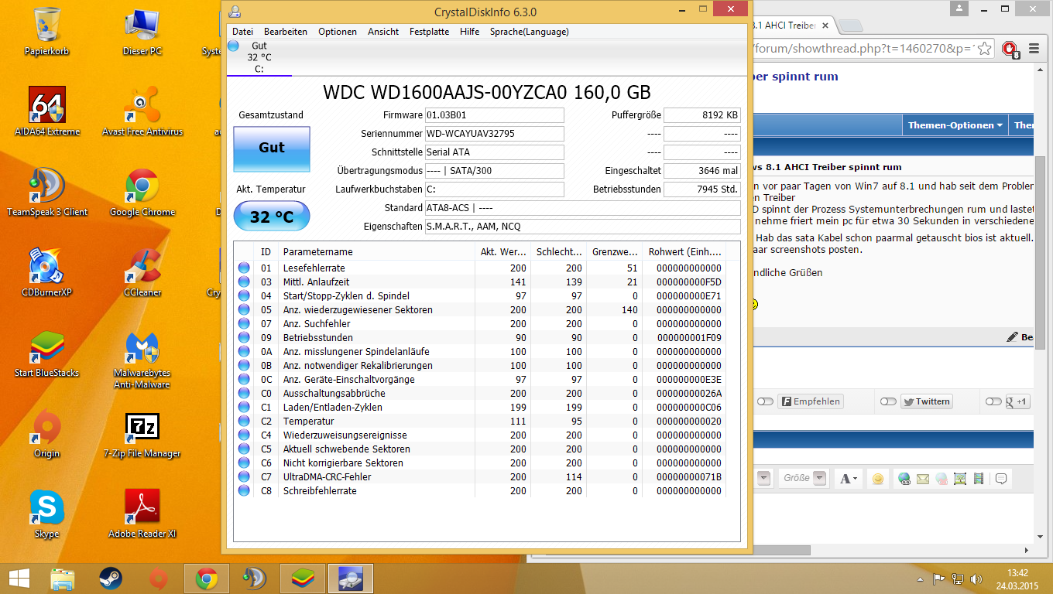Click the Gut Gesamtzustand status button

(x=272, y=148)
